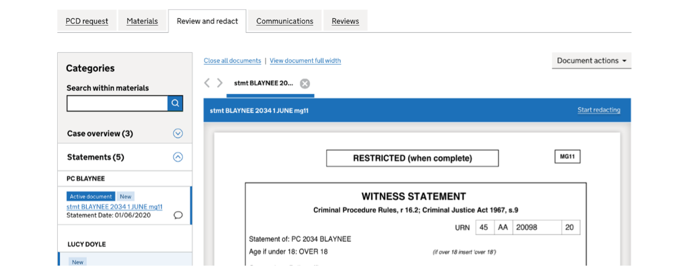The image size is (683, 268).
Task: Select the Review and redact tab
Action: point(207,21)
